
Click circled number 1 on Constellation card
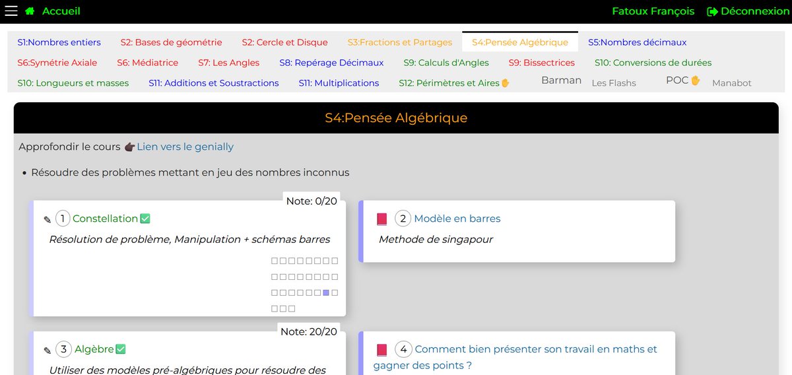tap(63, 219)
